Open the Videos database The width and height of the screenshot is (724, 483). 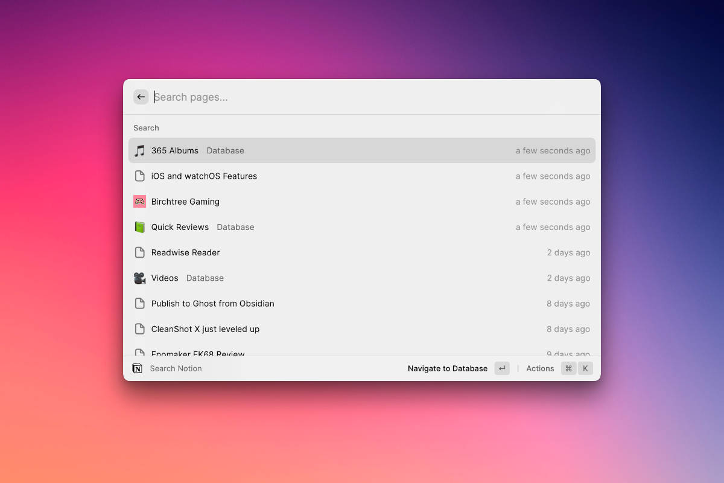[x=362, y=278]
